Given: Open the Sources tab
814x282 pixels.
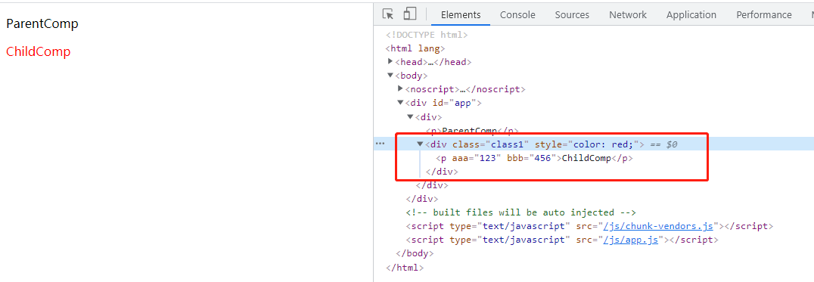Looking at the screenshot, I should click(572, 15).
